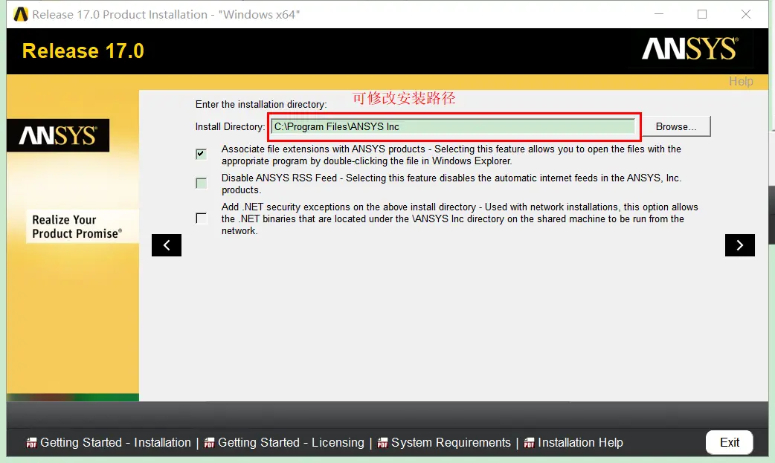The image size is (775, 463).
Task: Click the Disable ANSYS RSS Feed description text
Action: pos(451,184)
